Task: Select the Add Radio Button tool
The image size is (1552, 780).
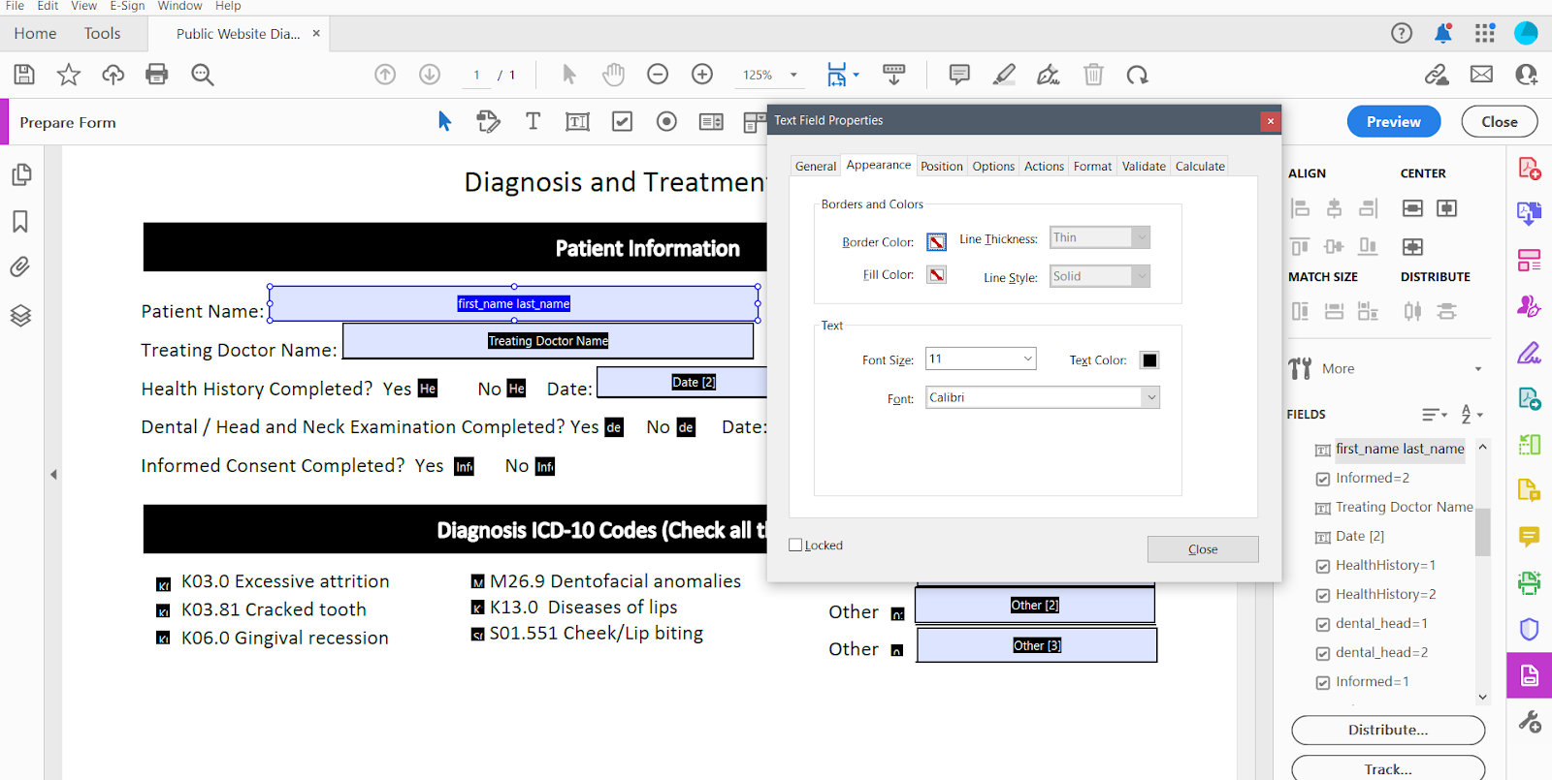Action: [x=666, y=122]
